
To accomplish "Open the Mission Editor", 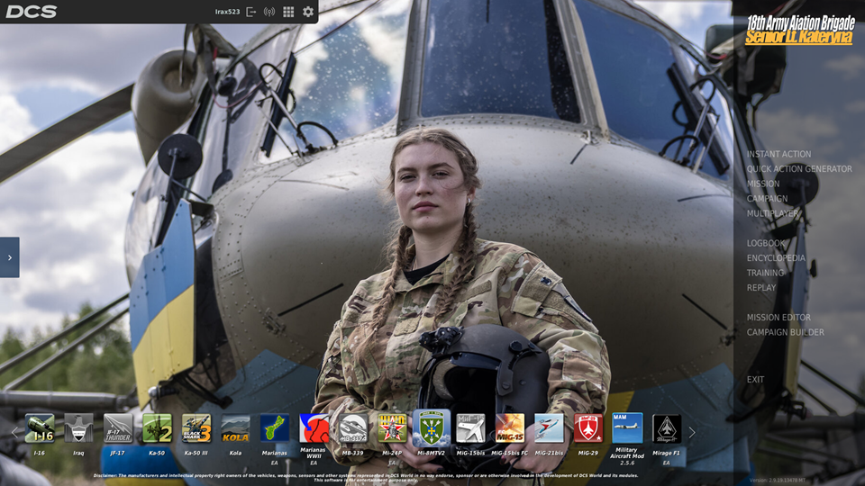I will (778, 318).
